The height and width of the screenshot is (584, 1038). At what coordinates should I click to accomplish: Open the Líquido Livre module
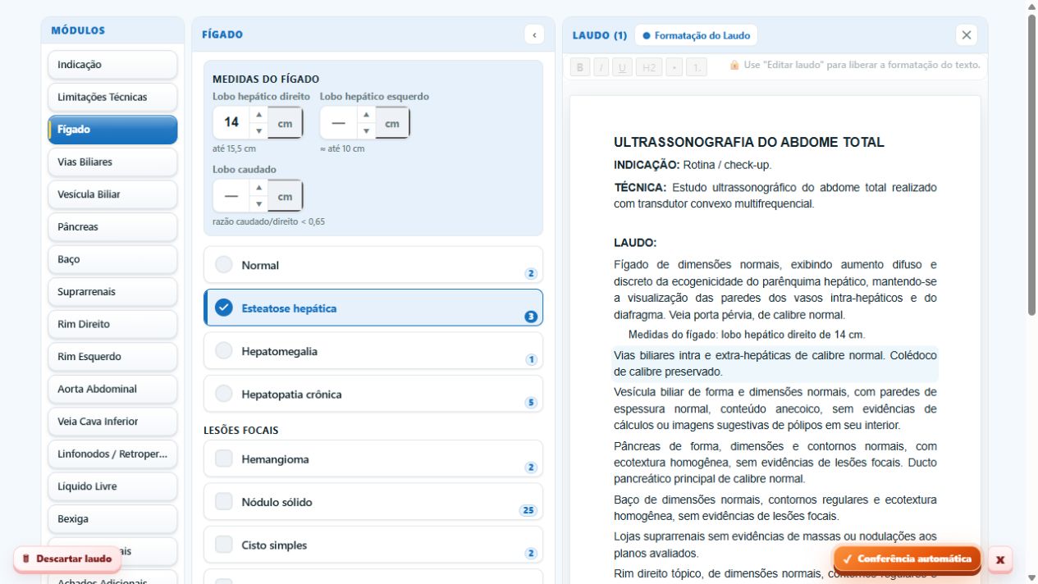pos(112,486)
